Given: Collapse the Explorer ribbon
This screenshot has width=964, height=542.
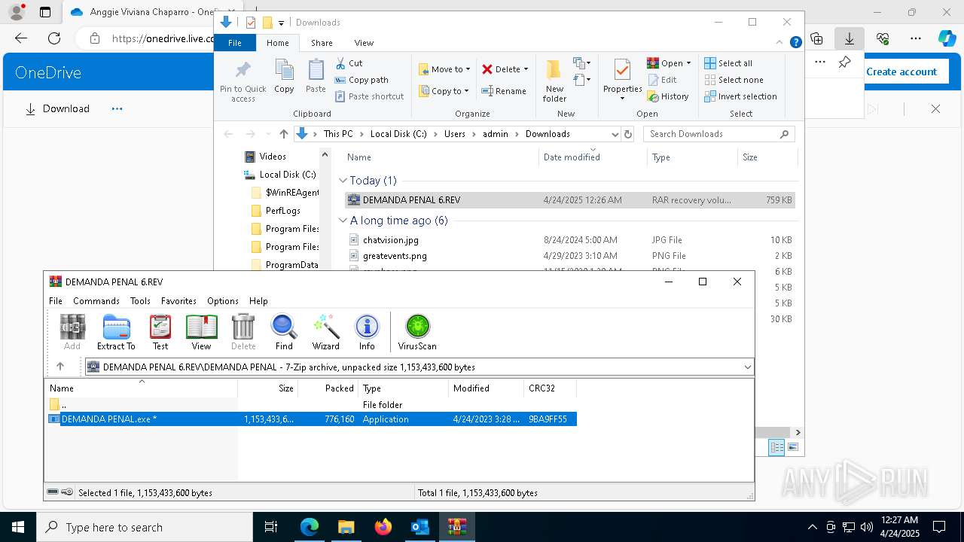Looking at the screenshot, I should [x=781, y=42].
